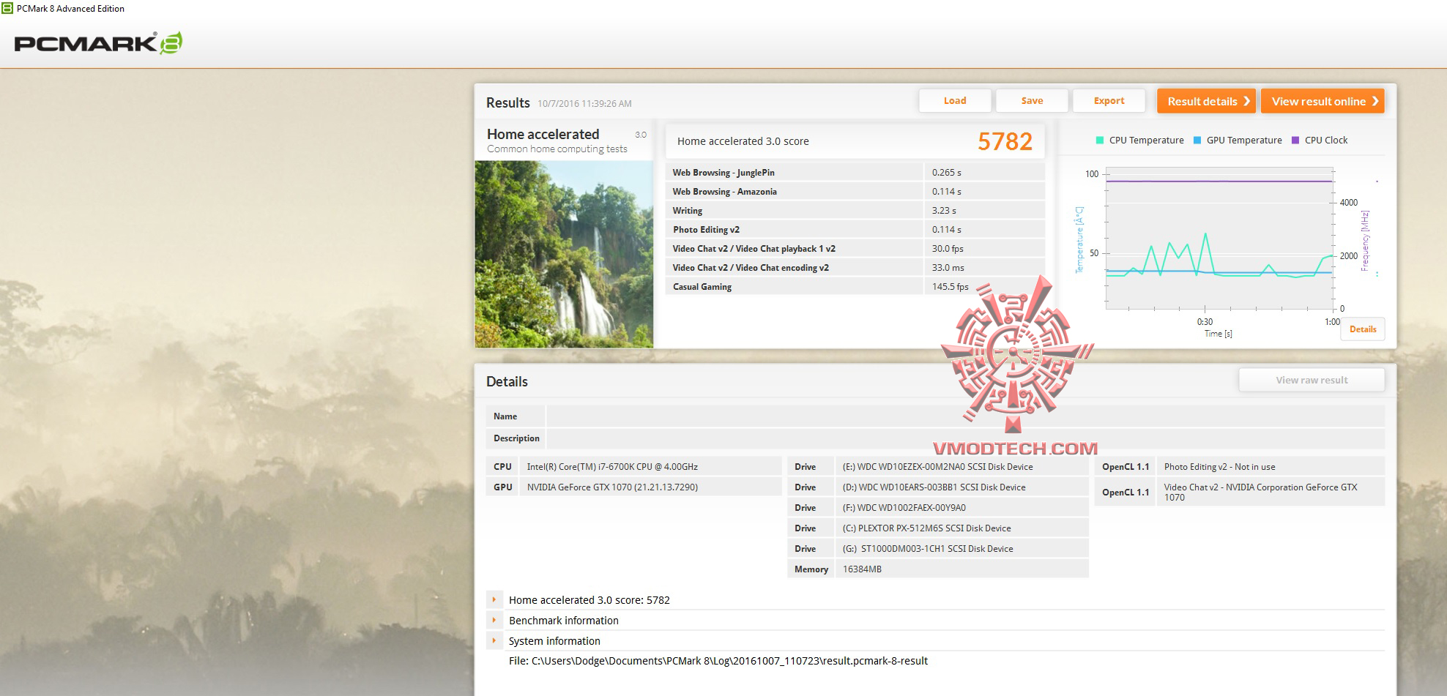Image resolution: width=1447 pixels, height=696 pixels.
Task: Select the Photo Editing v2 row
Action: (855, 230)
